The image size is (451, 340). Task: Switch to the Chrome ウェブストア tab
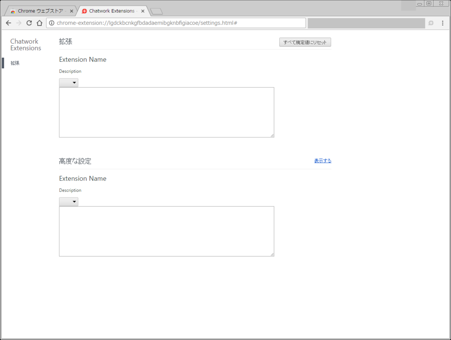tap(40, 11)
